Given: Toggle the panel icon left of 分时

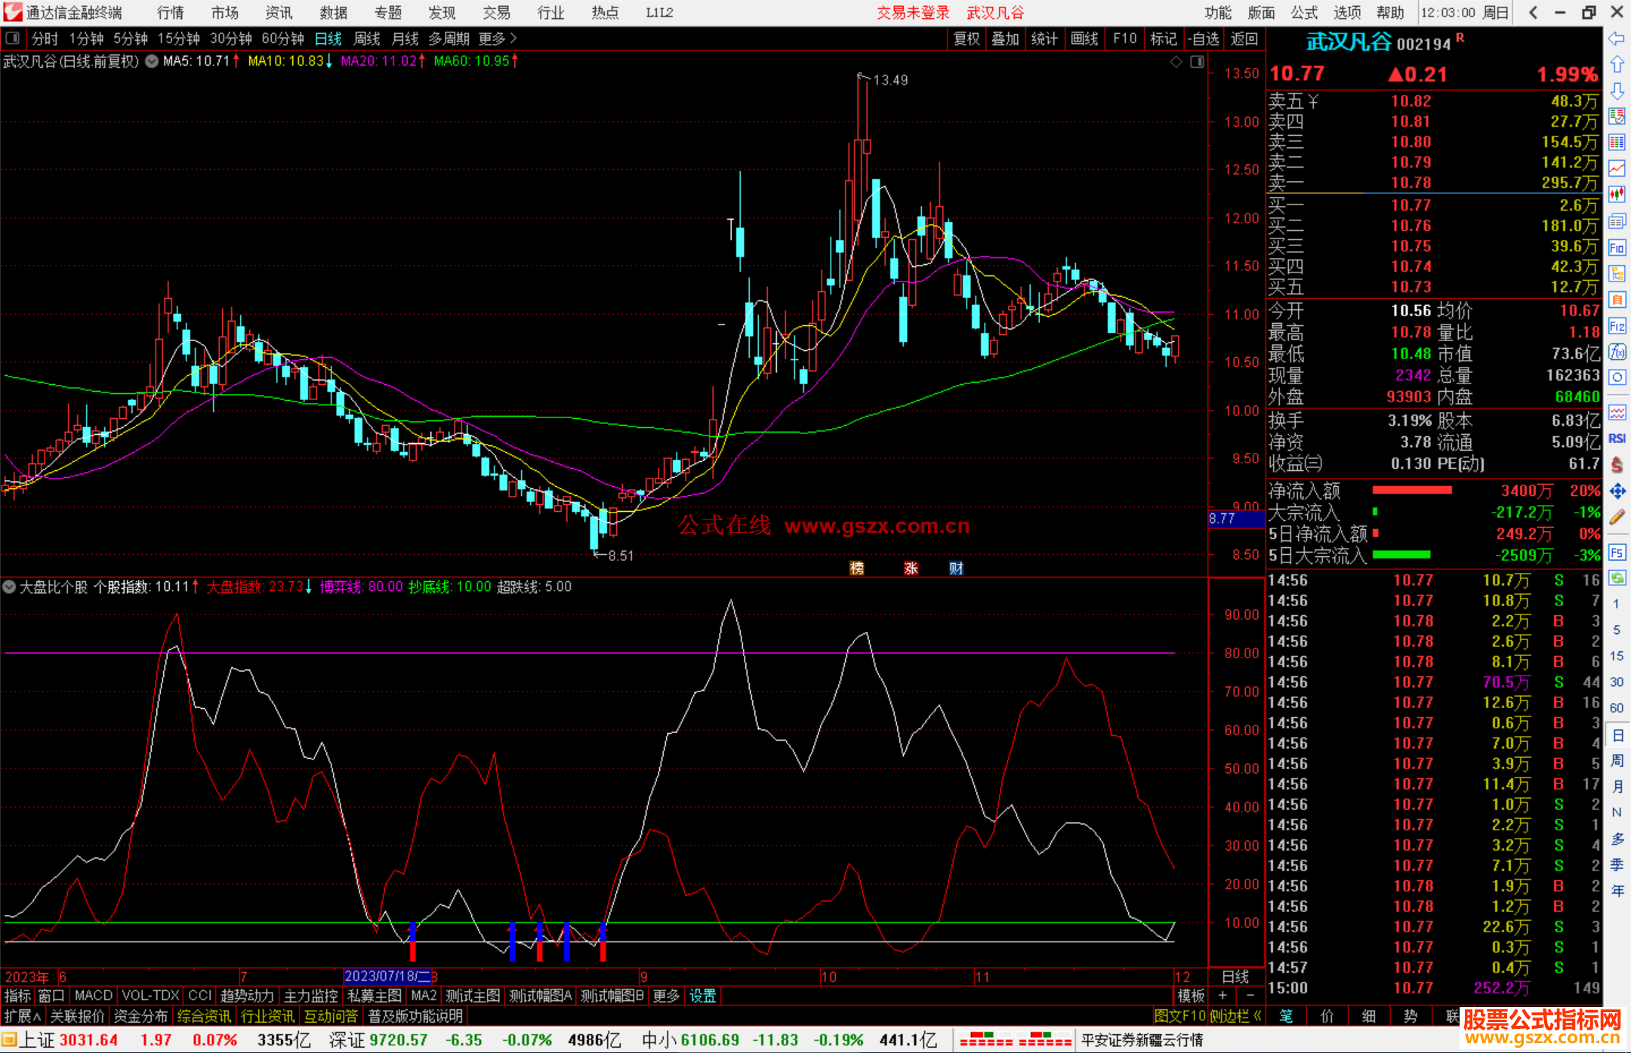Looking at the screenshot, I should point(13,38).
